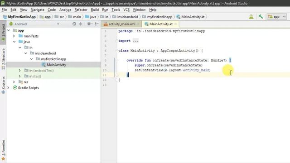
Task: Switch to activity_main.xml tab
Action: point(122,24)
